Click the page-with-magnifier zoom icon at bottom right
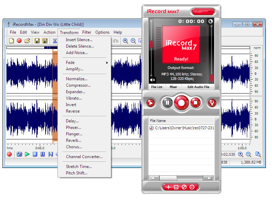 coord(258,154)
